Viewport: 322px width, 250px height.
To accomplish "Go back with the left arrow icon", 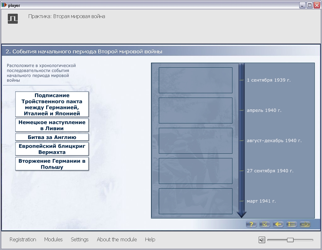I will click(x=278, y=224).
